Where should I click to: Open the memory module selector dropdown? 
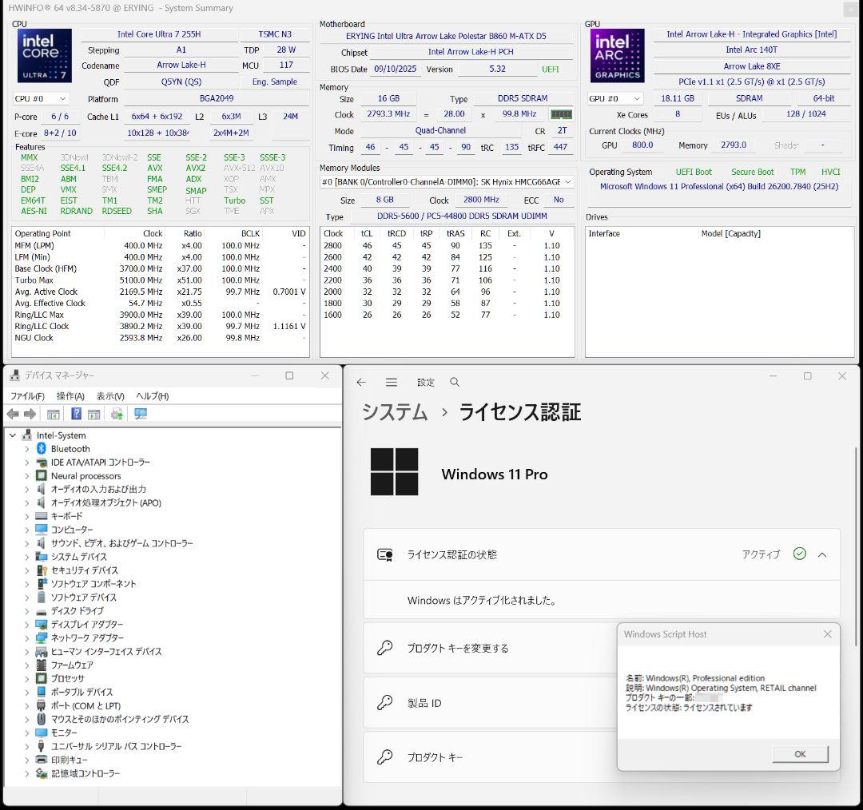tap(447, 181)
